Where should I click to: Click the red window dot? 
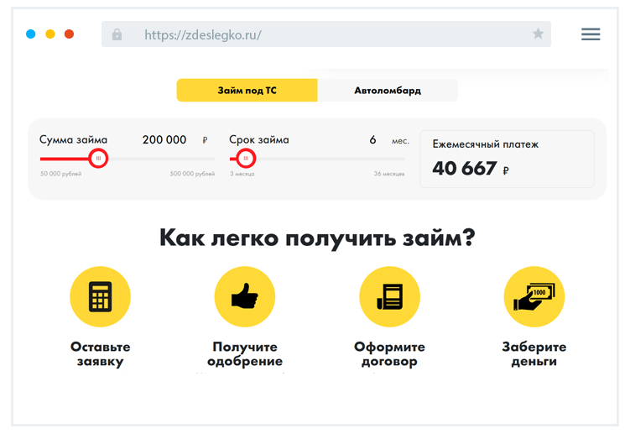pyautogui.click(x=69, y=34)
